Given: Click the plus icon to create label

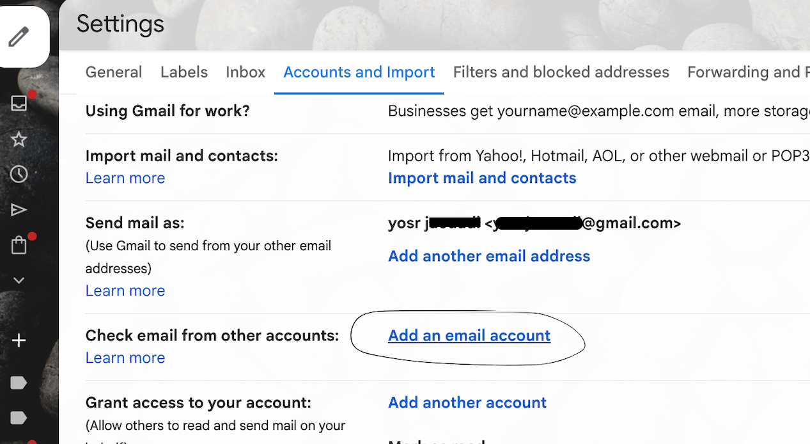Looking at the screenshot, I should tap(19, 340).
